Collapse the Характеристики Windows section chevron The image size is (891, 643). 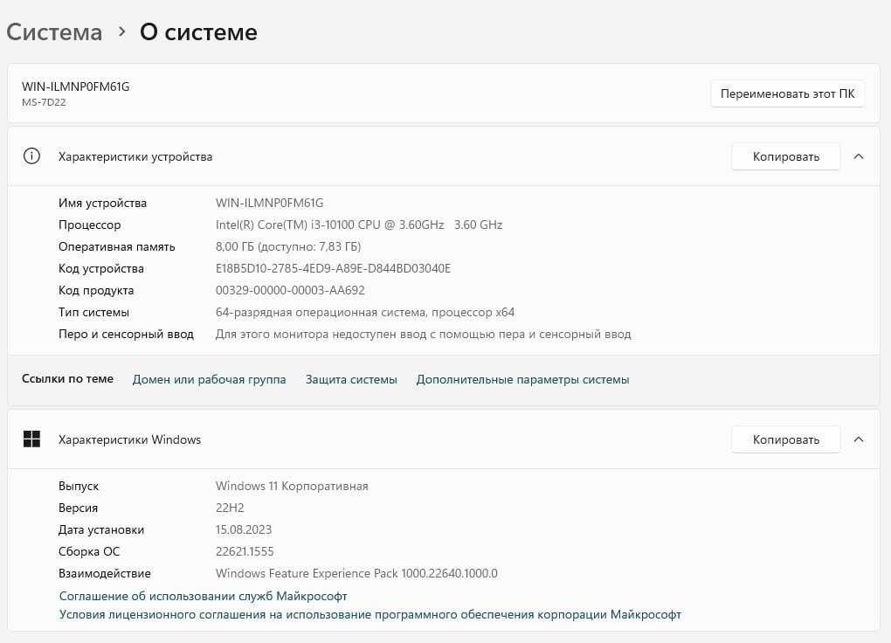859,439
